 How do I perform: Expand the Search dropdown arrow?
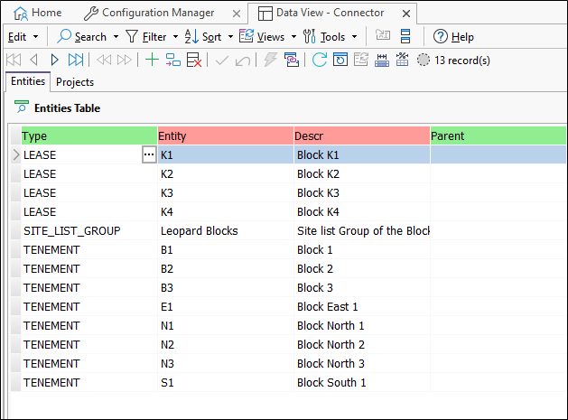point(116,37)
